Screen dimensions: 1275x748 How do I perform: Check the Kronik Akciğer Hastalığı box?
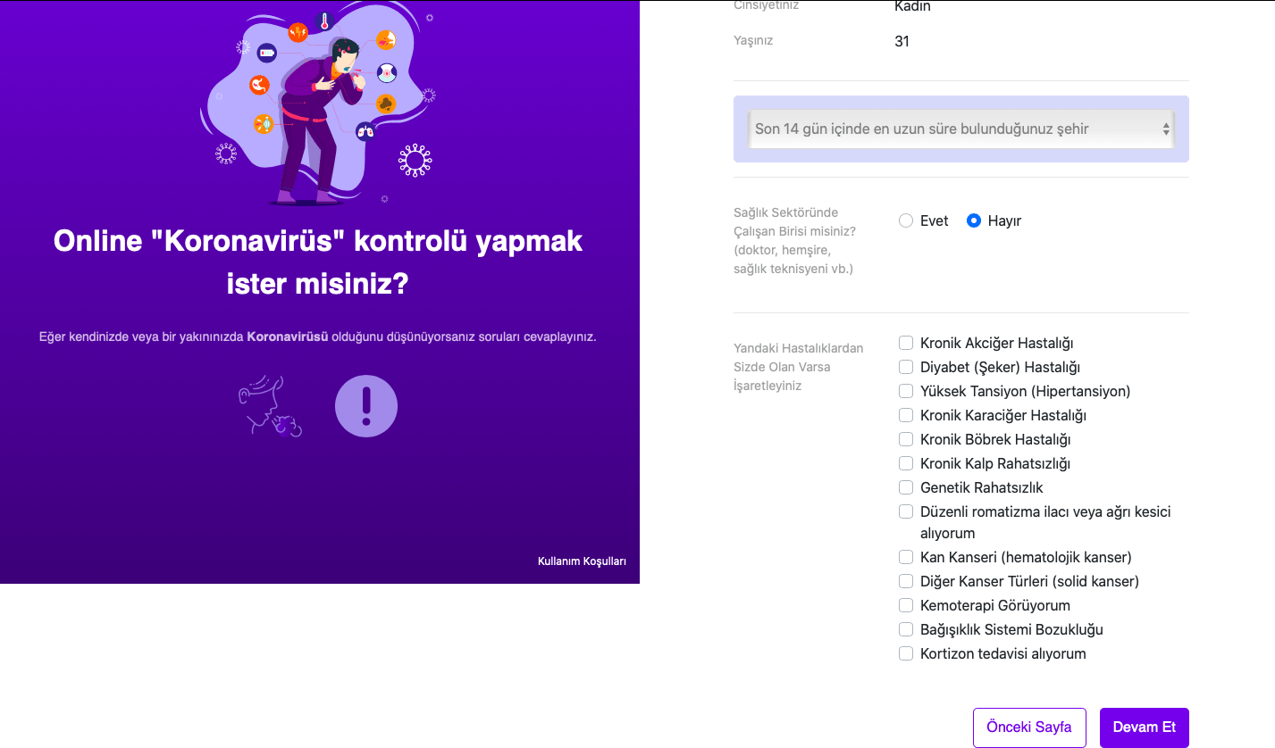(x=906, y=343)
